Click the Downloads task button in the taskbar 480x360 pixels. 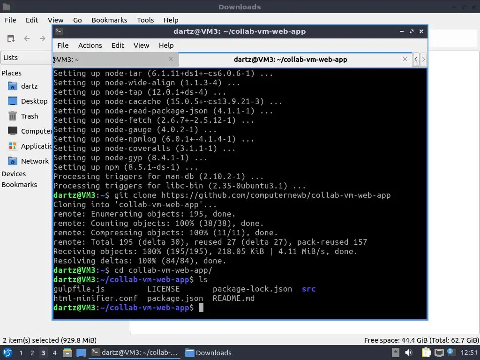[209, 352]
